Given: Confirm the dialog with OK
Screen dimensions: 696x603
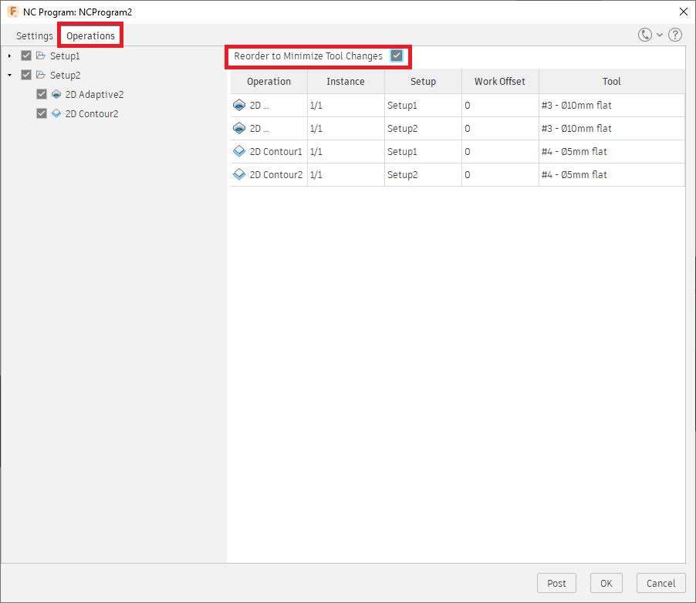Looking at the screenshot, I should pyautogui.click(x=606, y=583).
